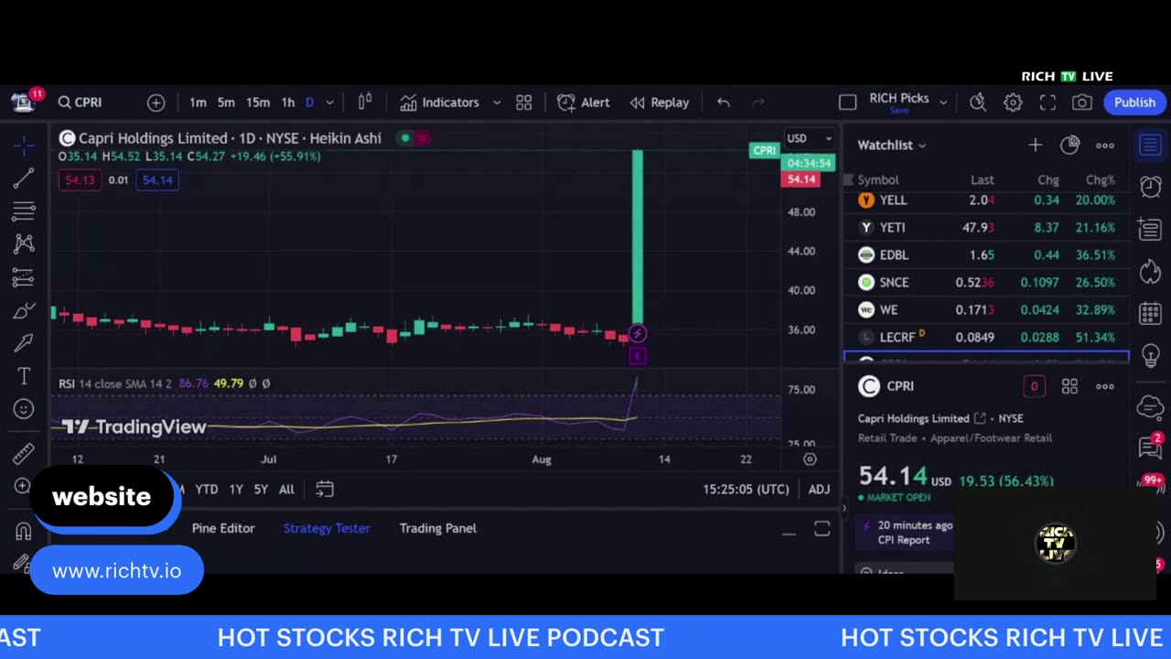Open the Indicators dialog

point(439,103)
